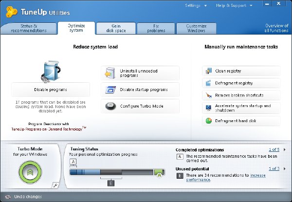
Task: Open Turbo Mode wrench settings icon
Action: pos(55,185)
